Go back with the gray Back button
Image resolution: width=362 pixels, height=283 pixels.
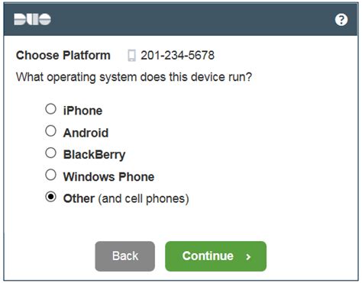point(125,256)
